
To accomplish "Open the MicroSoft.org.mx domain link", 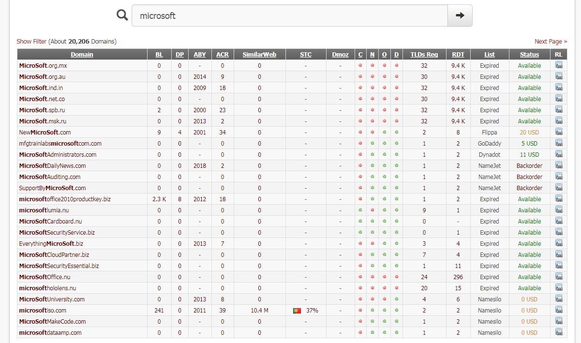I will coord(43,65).
